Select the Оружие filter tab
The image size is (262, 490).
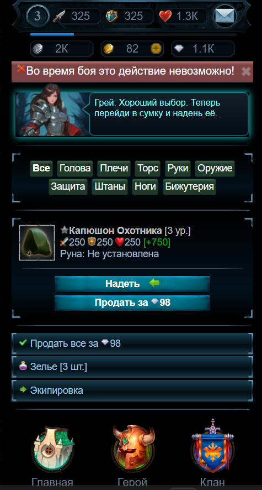[215, 169]
